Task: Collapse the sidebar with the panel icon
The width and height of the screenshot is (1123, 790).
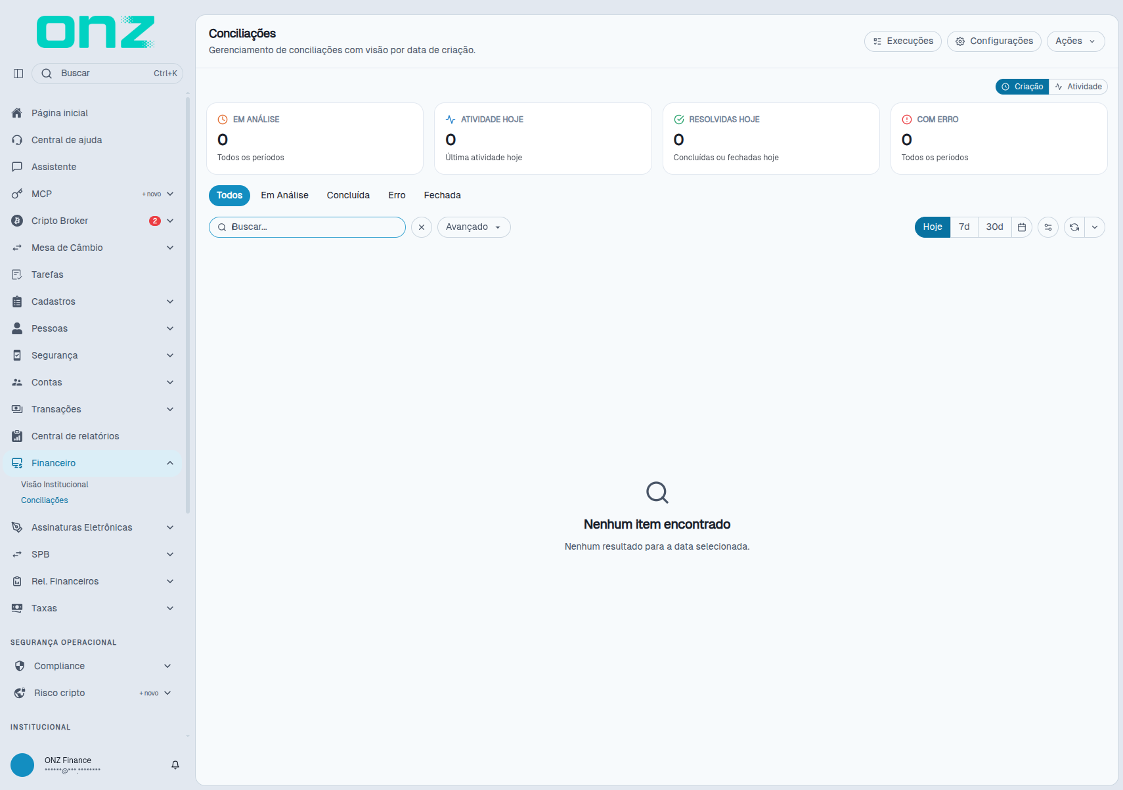Action: (18, 74)
